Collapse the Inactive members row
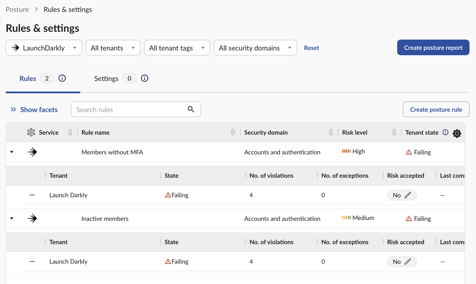The image size is (476, 284). point(12,219)
